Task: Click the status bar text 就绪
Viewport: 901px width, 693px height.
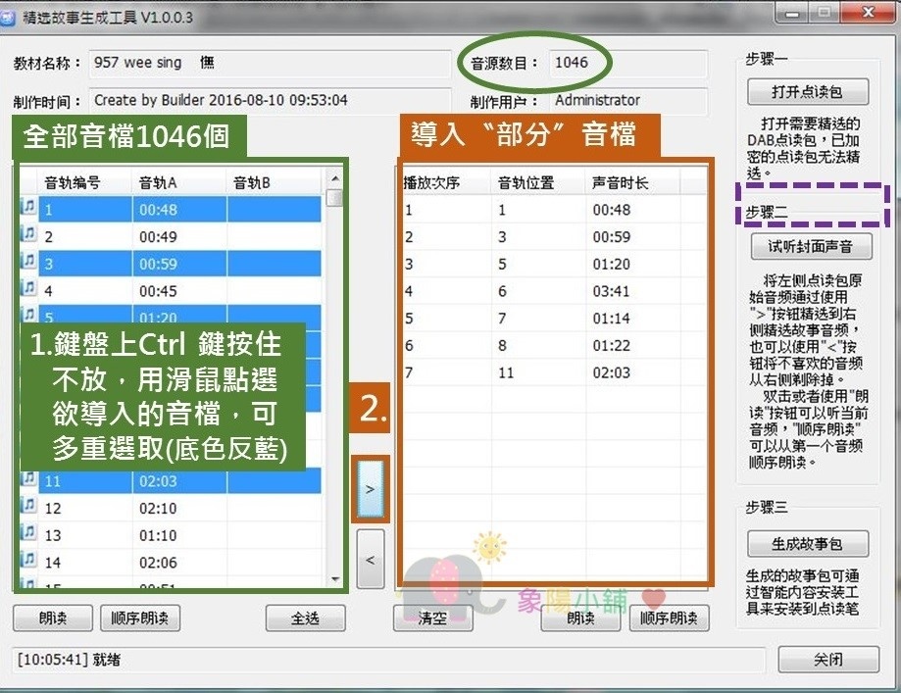Action: coord(106,659)
